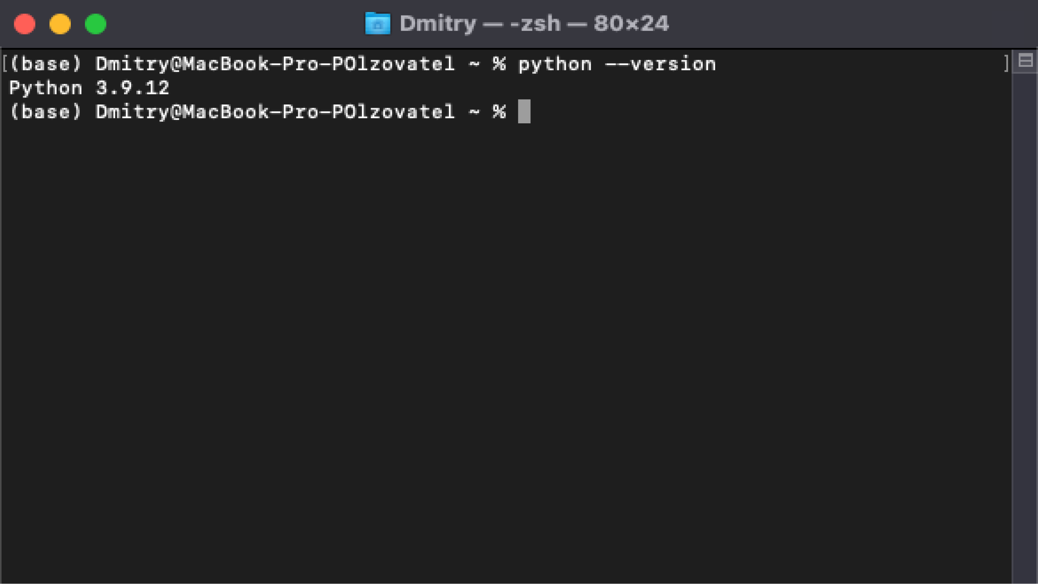The image size is (1038, 584).
Task: Click the "Python 3.9.12" output line
Action: [x=89, y=88]
